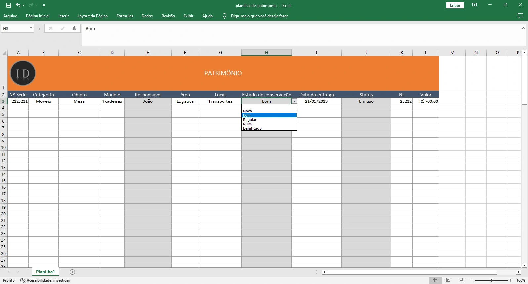The height and width of the screenshot is (284, 528).
Task: Click the add new sheet plus icon
Action: (72, 272)
